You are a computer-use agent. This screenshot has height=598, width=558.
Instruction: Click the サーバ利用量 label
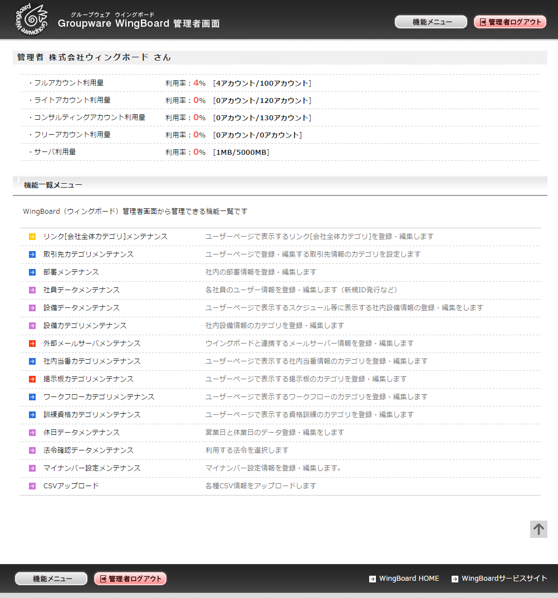point(55,152)
